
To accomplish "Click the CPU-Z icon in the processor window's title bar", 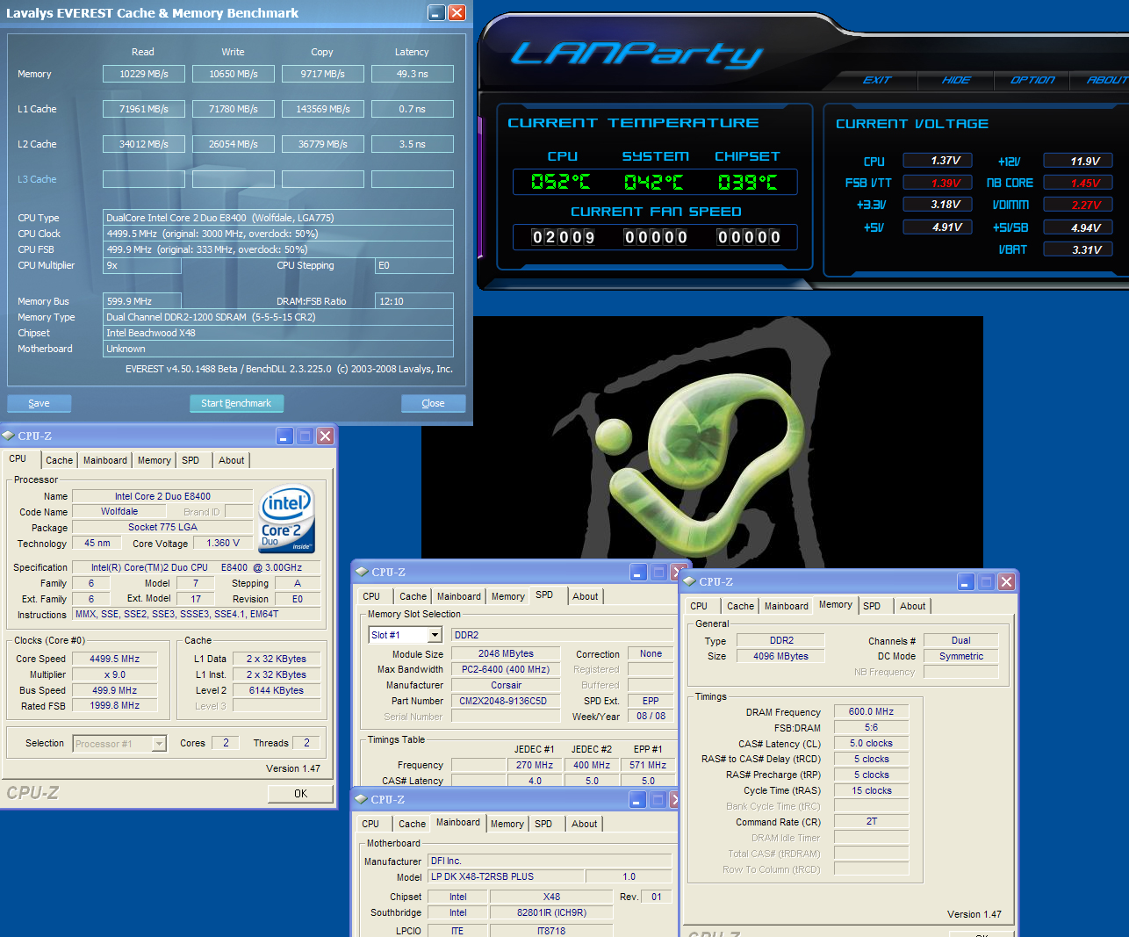I will pyautogui.click(x=9, y=436).
